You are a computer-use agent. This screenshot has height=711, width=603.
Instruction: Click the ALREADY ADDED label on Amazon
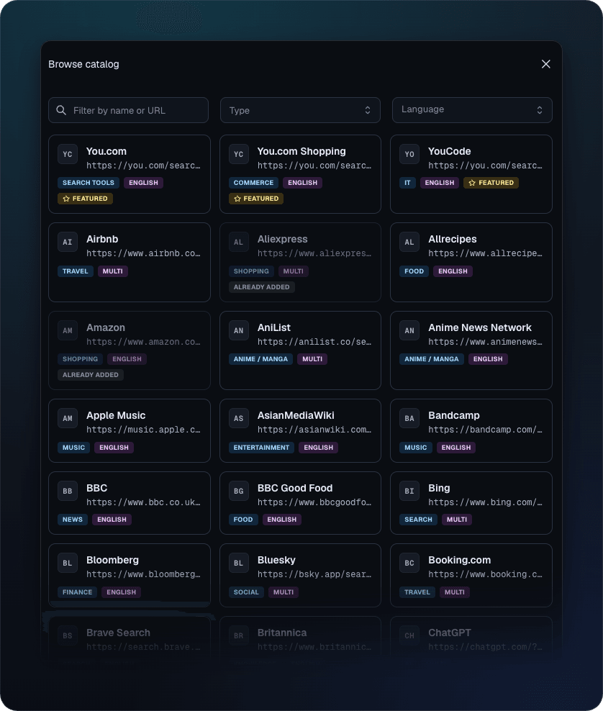pos(90,375)
